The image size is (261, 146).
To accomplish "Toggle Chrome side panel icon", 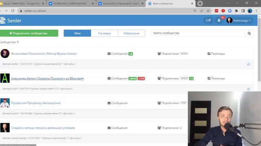I will click(243, 11).
